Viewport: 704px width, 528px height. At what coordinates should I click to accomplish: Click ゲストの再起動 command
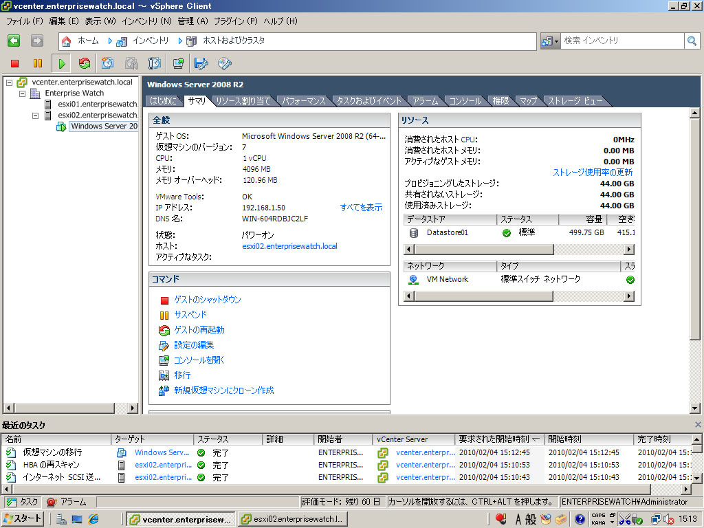[199, 330]
